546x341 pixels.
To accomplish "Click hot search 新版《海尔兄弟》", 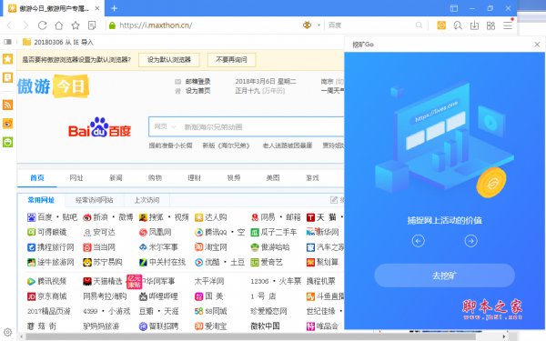I will coord(227,145).
